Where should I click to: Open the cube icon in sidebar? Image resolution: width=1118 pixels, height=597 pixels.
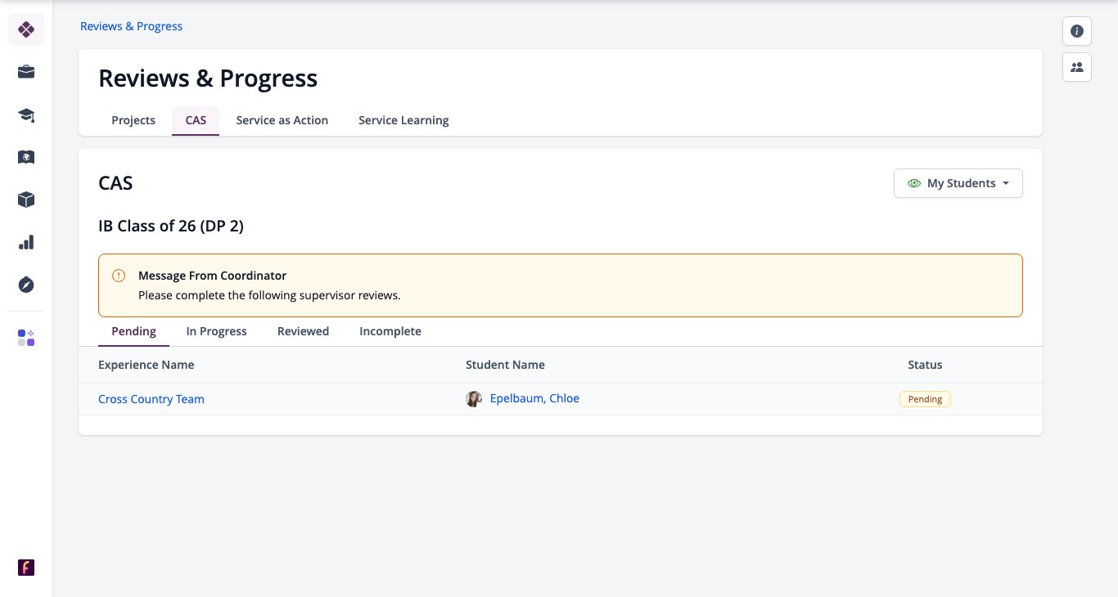(x=26, y=200)
